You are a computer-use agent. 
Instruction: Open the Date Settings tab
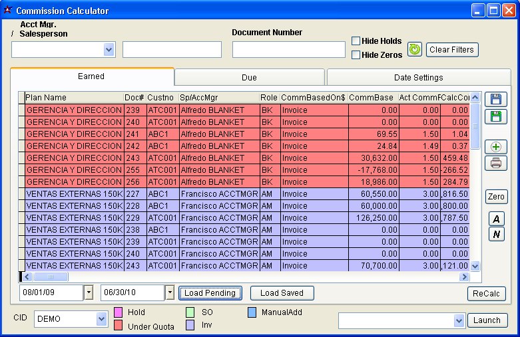418,78
